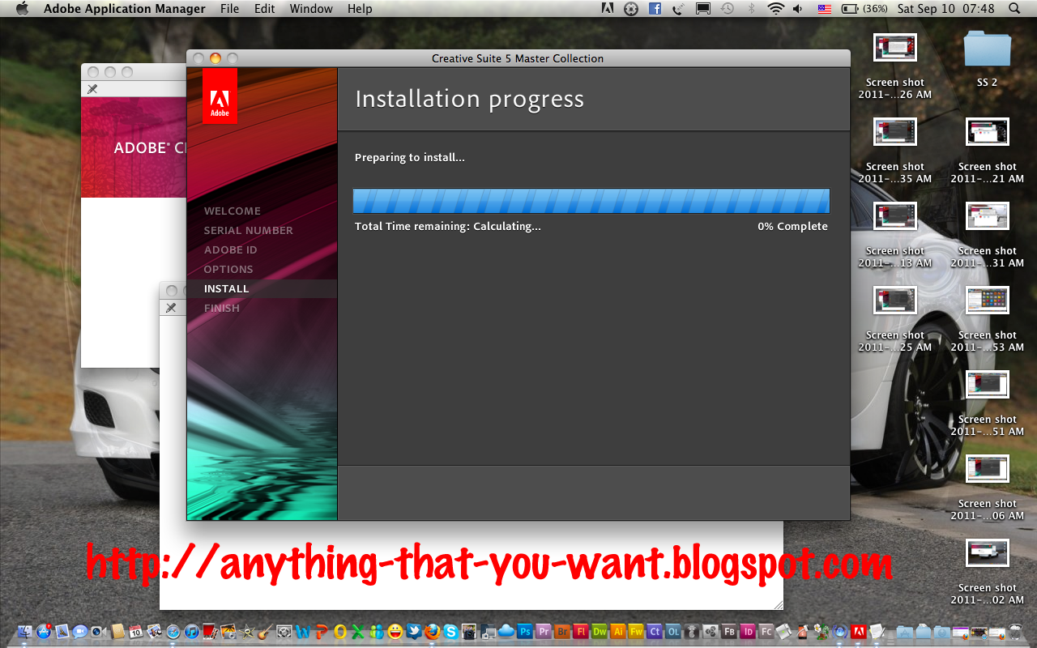Open battery status menu showing 36%
The height and width of the screenshot is (648, 1037).
pyautogui.click(x=864, y=9)
